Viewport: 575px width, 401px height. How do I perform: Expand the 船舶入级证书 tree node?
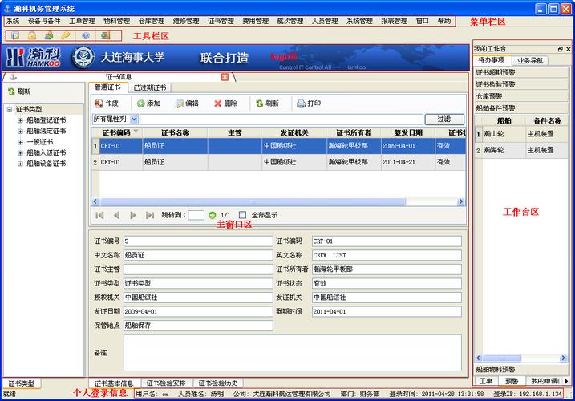point(20,153)
